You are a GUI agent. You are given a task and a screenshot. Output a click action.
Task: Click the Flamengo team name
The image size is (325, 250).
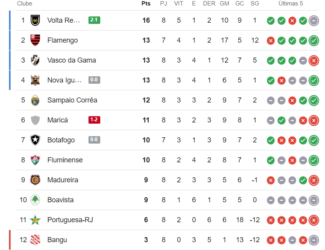[x=63, y=40]
